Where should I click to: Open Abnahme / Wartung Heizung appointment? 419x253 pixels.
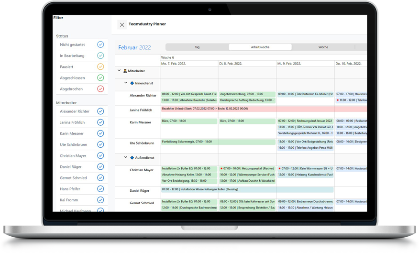306,208
